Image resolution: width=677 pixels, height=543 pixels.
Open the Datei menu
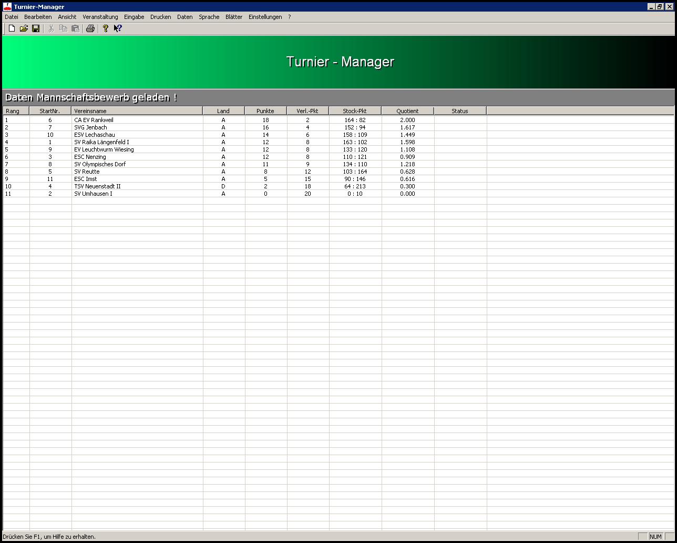click(12, 17)
